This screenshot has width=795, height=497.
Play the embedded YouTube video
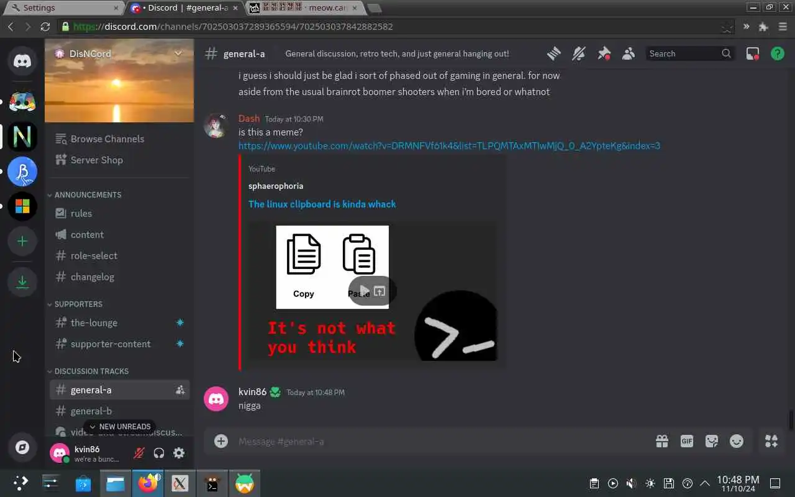365,291
